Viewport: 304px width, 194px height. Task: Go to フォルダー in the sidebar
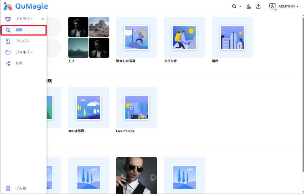(x=24, y=52)
